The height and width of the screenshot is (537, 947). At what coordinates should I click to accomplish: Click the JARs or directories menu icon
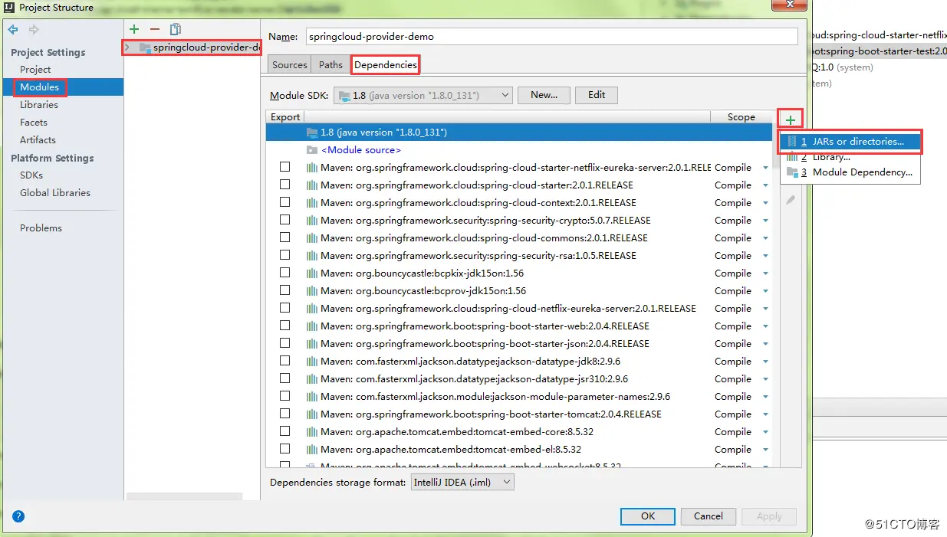click(792, 142)
